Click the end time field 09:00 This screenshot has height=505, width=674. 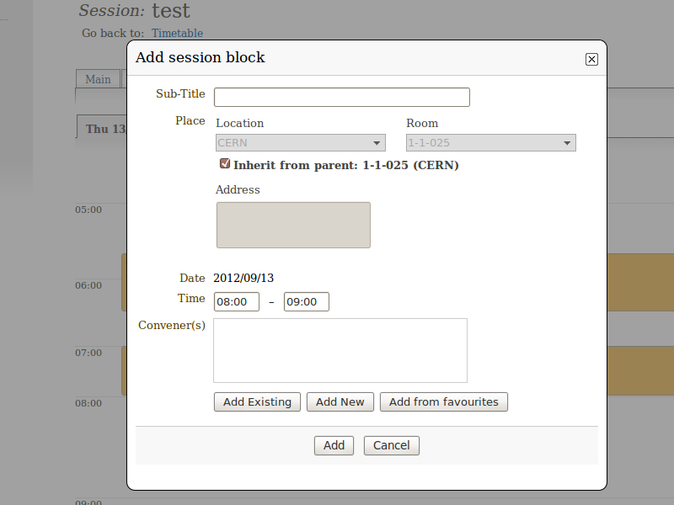pos(307,301)
